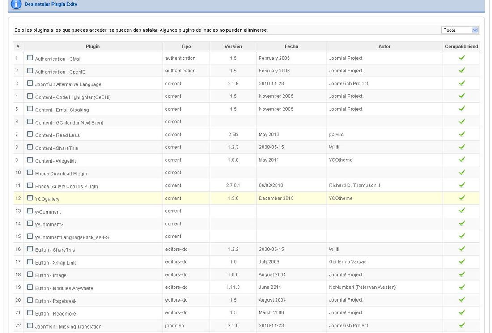This screenshot has height=333, width=492.
Task: Check the Button - Image checkbox
Action: (30, 274)
